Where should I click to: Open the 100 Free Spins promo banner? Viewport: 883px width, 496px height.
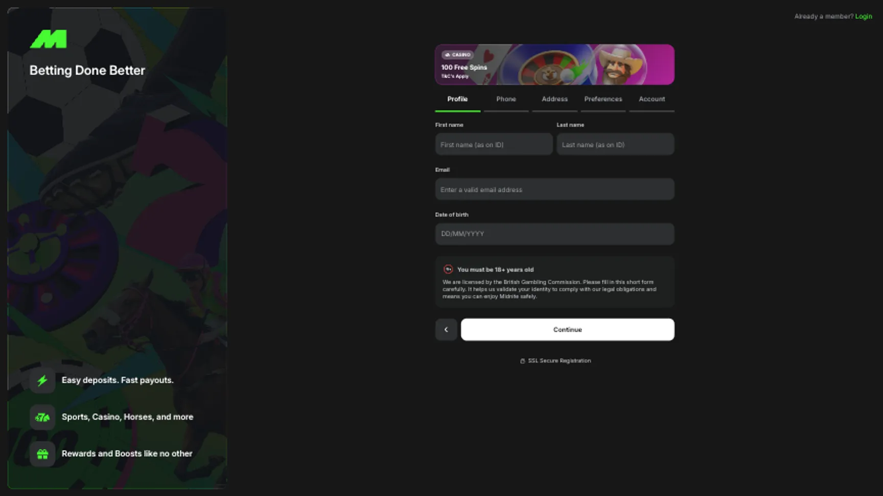coord(554,64)
